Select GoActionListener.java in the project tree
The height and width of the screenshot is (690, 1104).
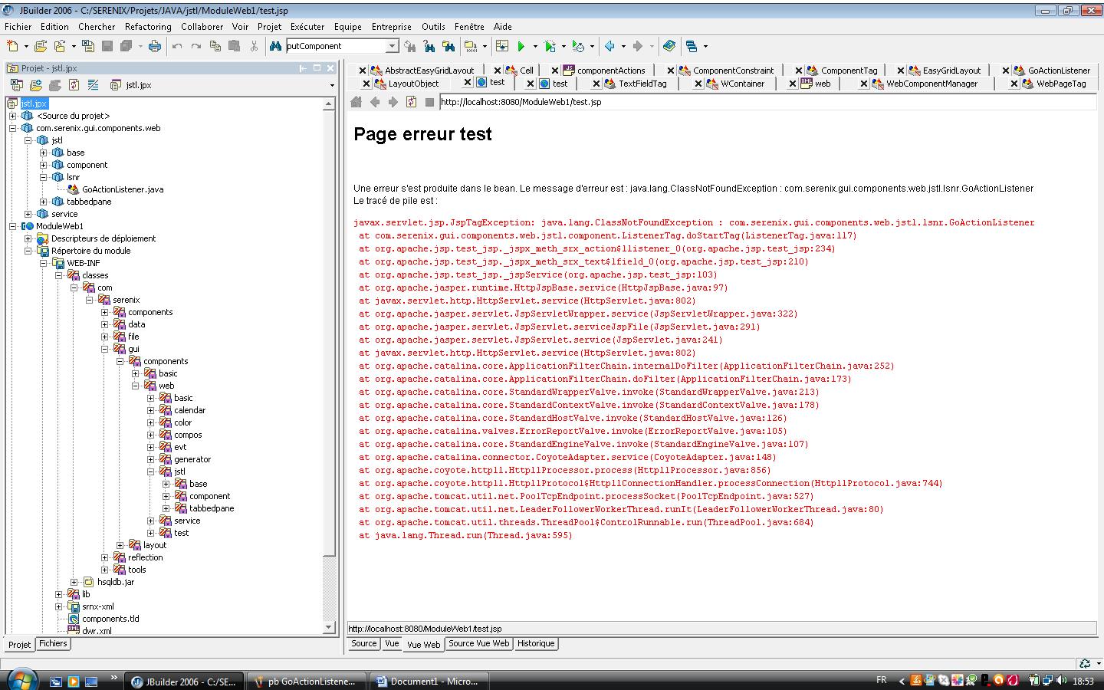123,189
